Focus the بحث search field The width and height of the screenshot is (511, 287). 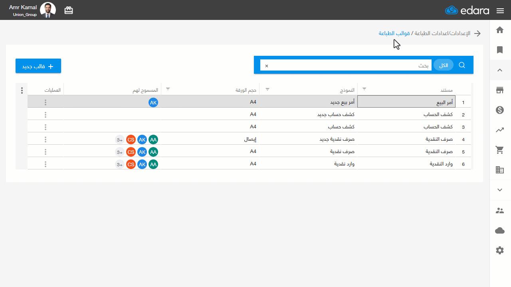pos(347,65)
